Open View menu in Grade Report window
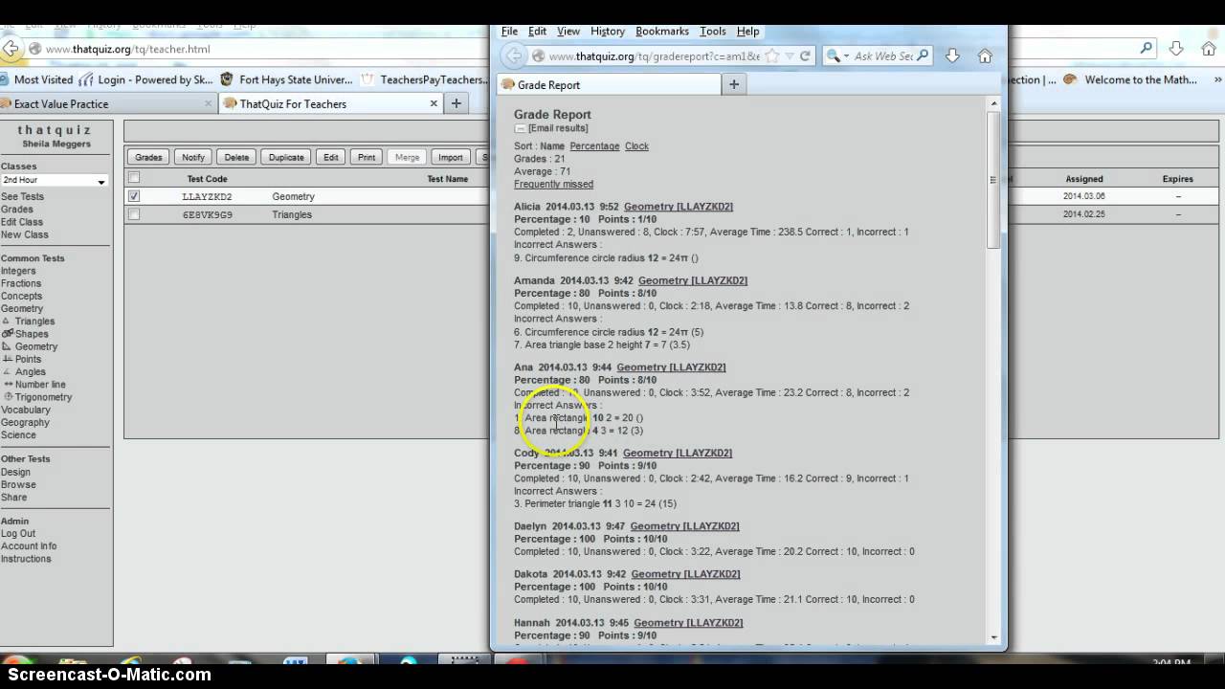1225x689 pixels. coord(568,32)
